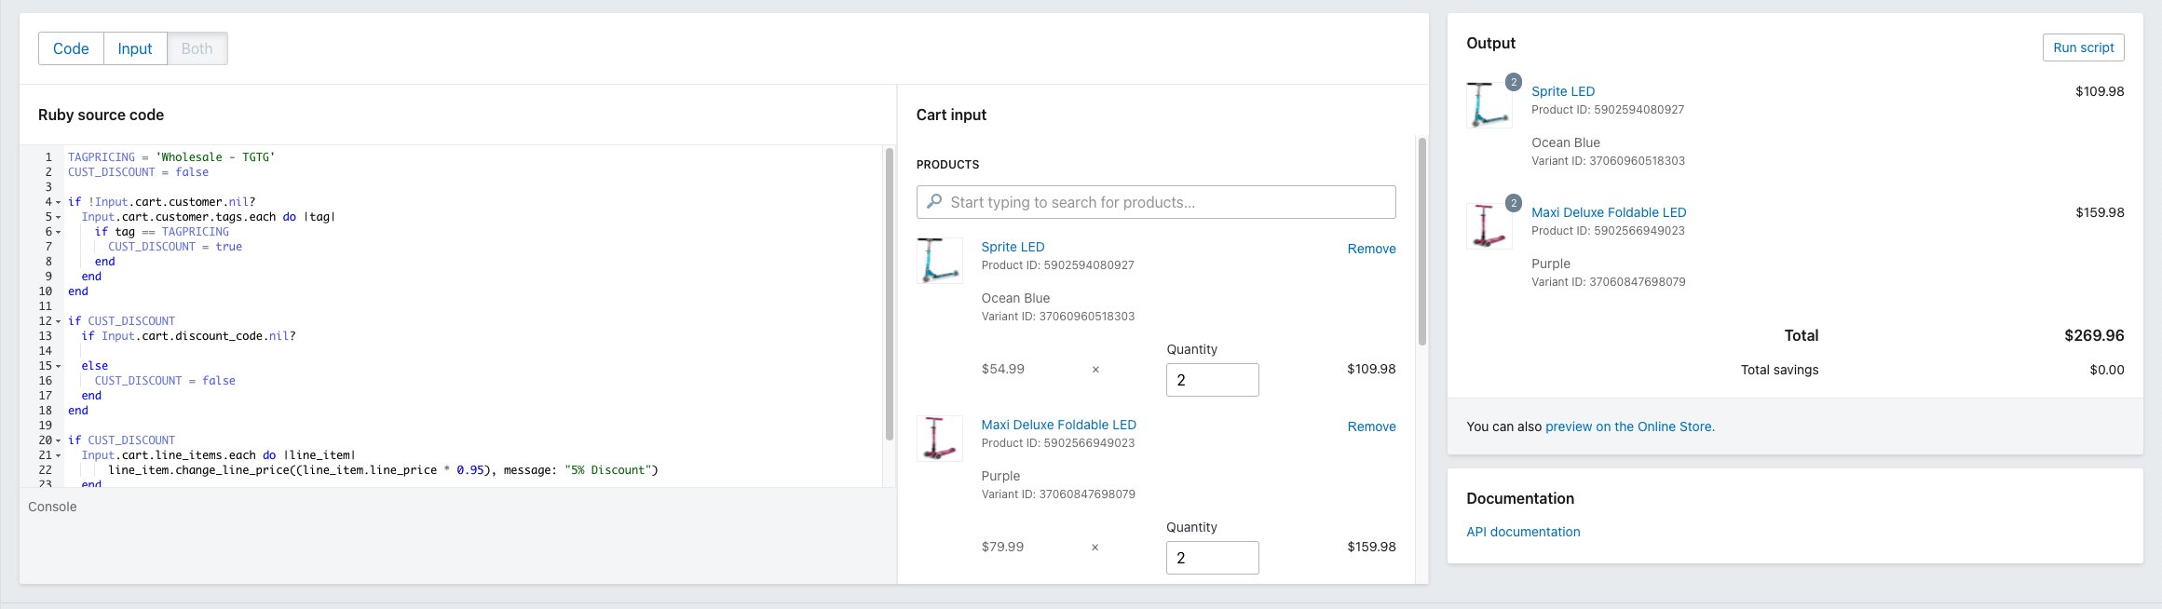Remove Sprite LED from cart input
The height and width of the screenshot is (609, 2162).
click(1371, 249)
